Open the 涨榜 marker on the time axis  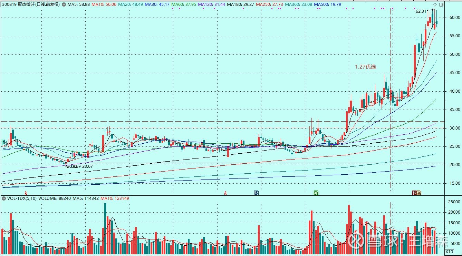click(416, 193)
